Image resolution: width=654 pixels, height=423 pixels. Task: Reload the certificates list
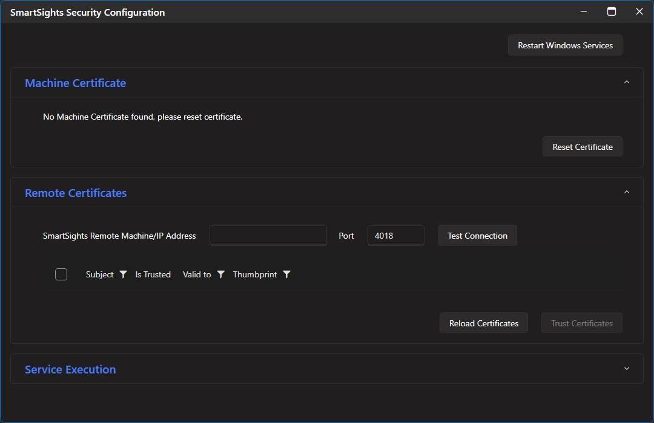click(x=484, y=323)
